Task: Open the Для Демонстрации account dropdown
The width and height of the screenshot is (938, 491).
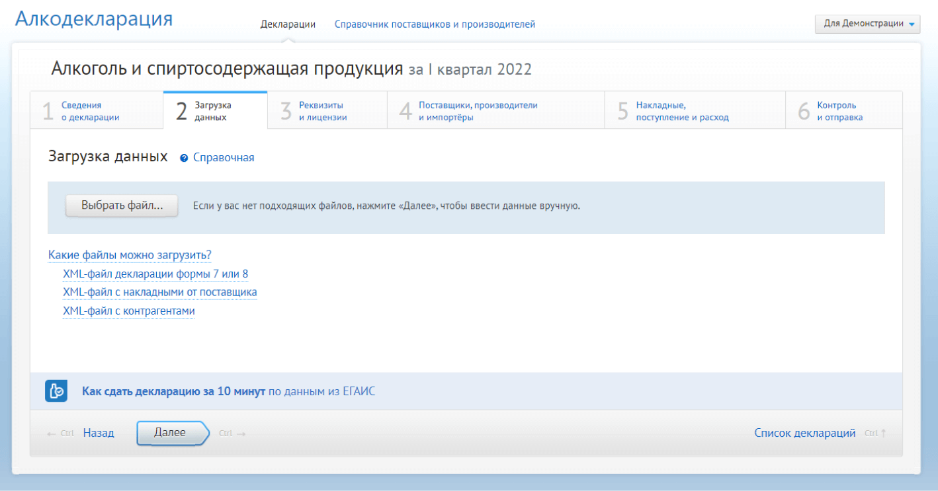Action: coord(867,24)
